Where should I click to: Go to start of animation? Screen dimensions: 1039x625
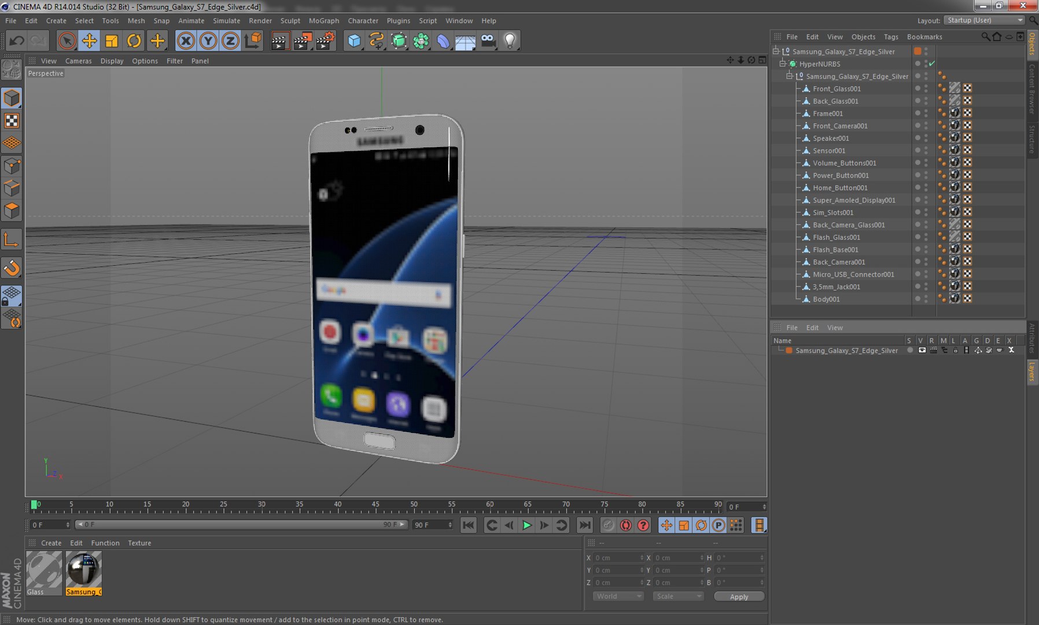(468, 525)
